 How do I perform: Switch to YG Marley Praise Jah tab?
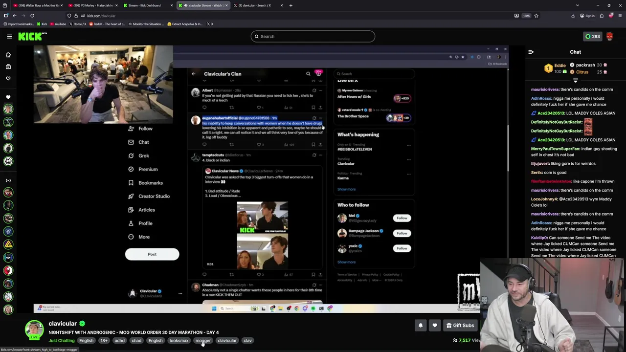(93, 5)
